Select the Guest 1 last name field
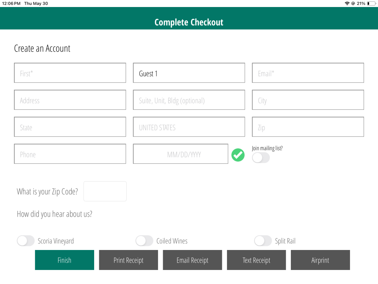 (189, 73)
